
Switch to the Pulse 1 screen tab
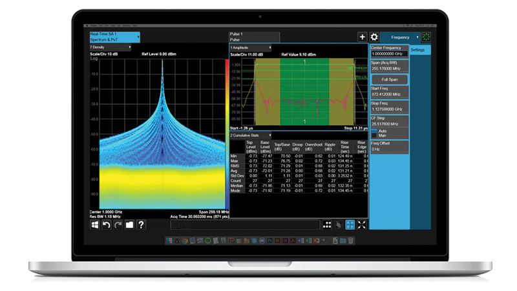[x=254, y=37]
